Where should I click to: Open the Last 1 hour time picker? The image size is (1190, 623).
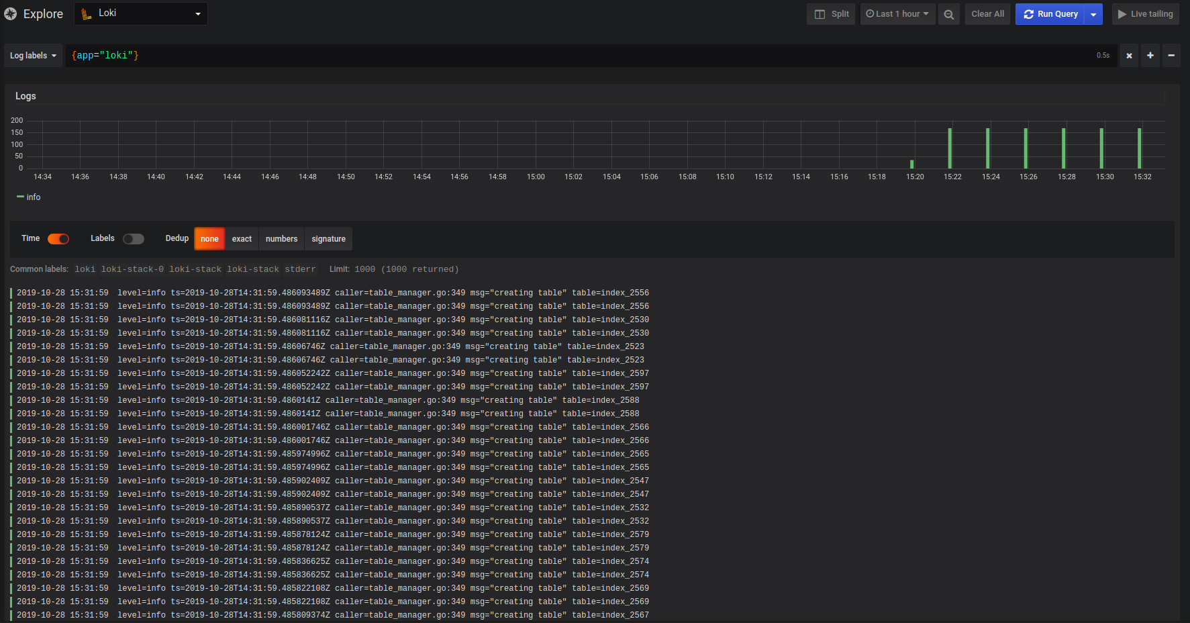(x=897, y=14)
